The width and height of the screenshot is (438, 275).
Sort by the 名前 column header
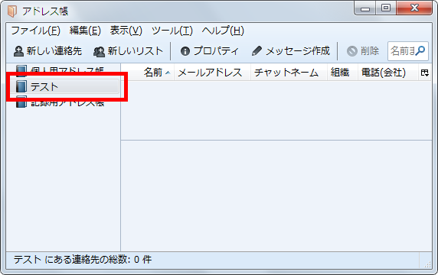148,73
